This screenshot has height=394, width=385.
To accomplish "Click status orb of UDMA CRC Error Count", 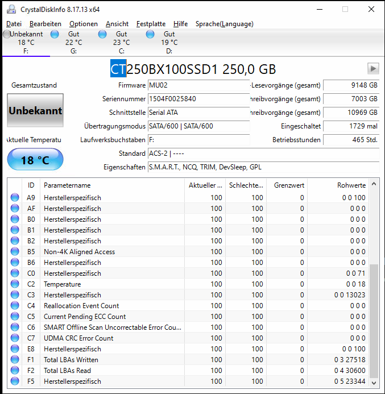I will 15,338.
